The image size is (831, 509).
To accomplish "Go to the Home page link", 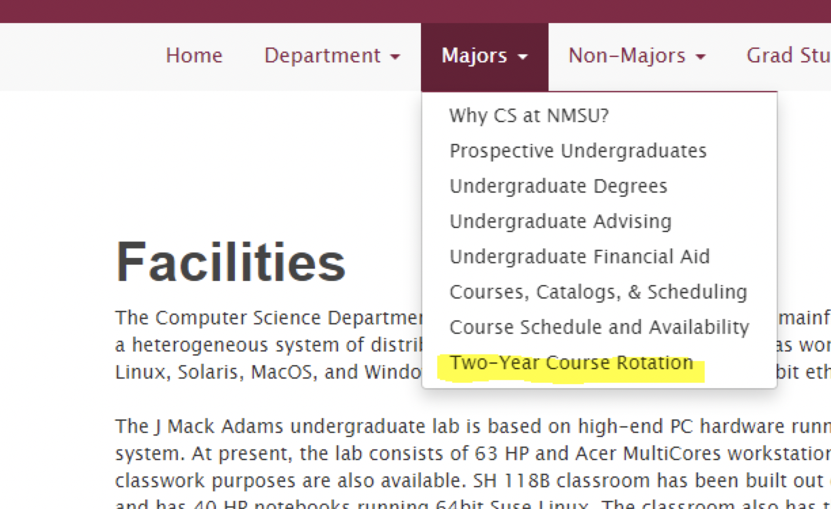I will tap(193, 56).
